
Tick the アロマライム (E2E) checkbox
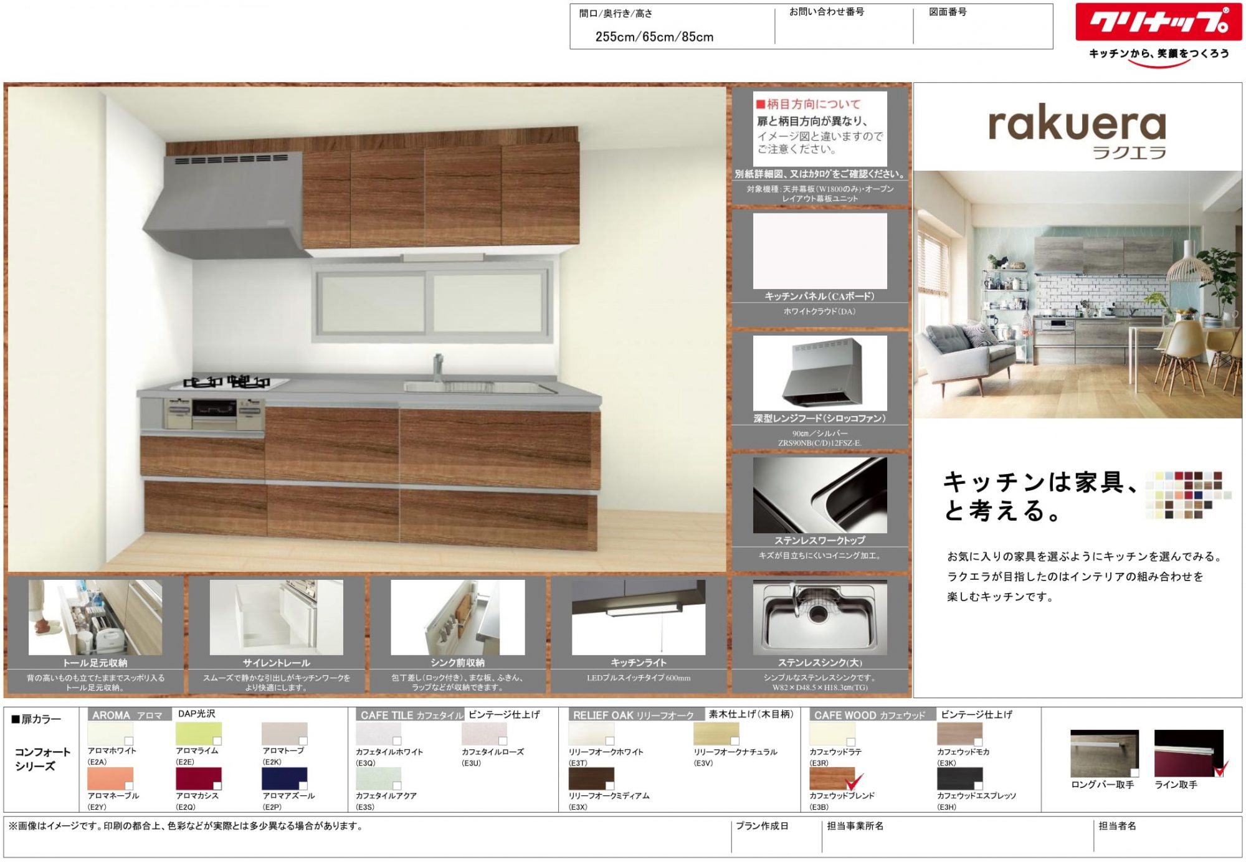click(217, 741)
